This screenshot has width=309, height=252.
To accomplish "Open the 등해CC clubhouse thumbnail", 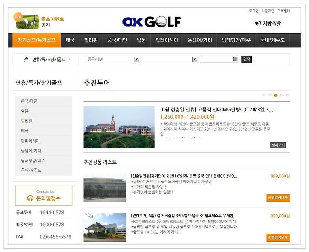I will tap(105, 188).
